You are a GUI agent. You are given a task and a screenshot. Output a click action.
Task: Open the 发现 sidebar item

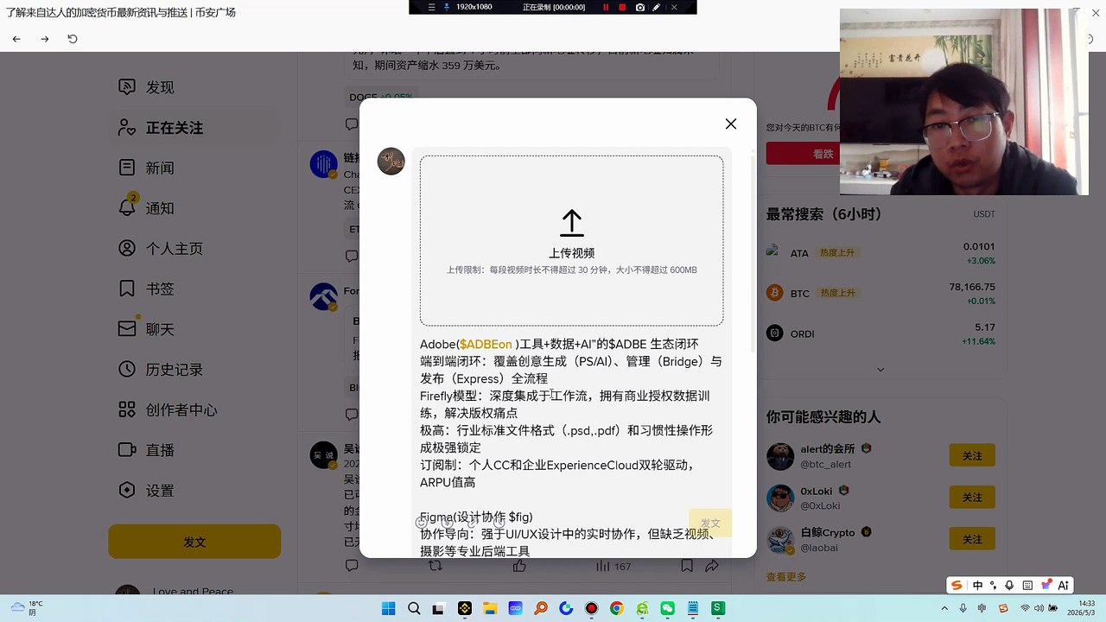coord(194,87)
